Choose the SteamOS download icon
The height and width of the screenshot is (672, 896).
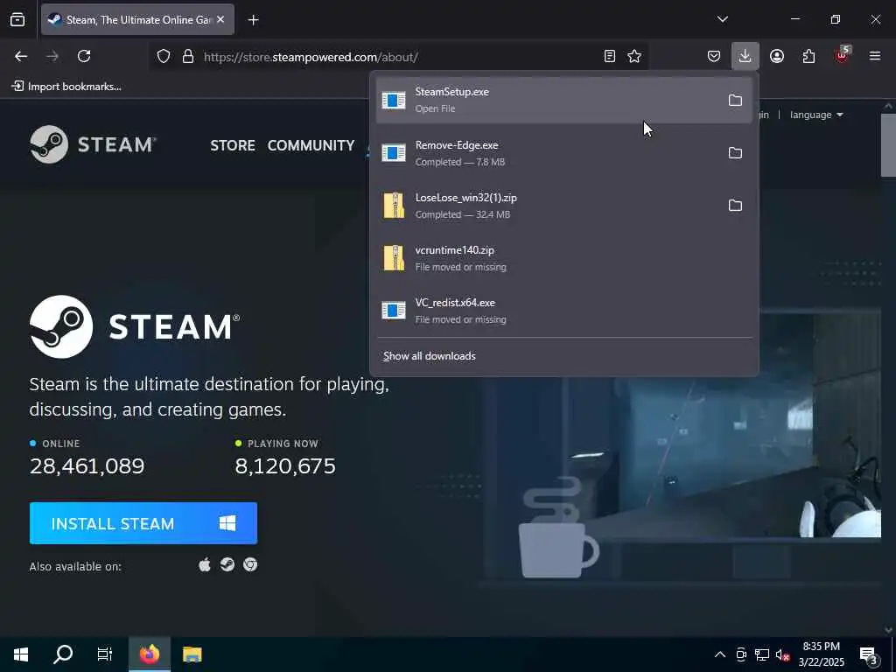click(x=227, y=565)
